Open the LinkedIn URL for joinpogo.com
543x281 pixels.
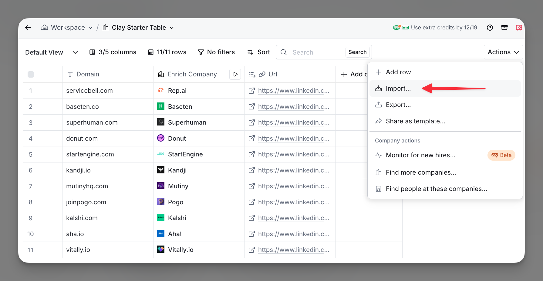[293, 202]
